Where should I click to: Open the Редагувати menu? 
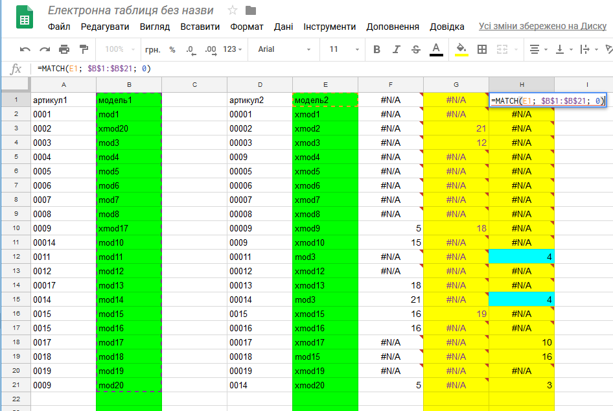click(105, 27)
